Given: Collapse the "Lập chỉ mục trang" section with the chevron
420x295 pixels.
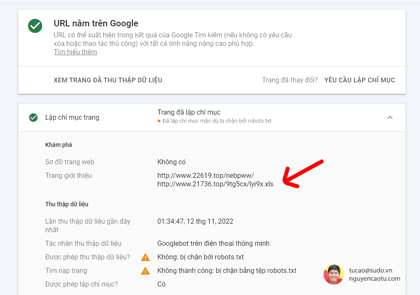Looking at the screenshot, I should tap(390, 117).
